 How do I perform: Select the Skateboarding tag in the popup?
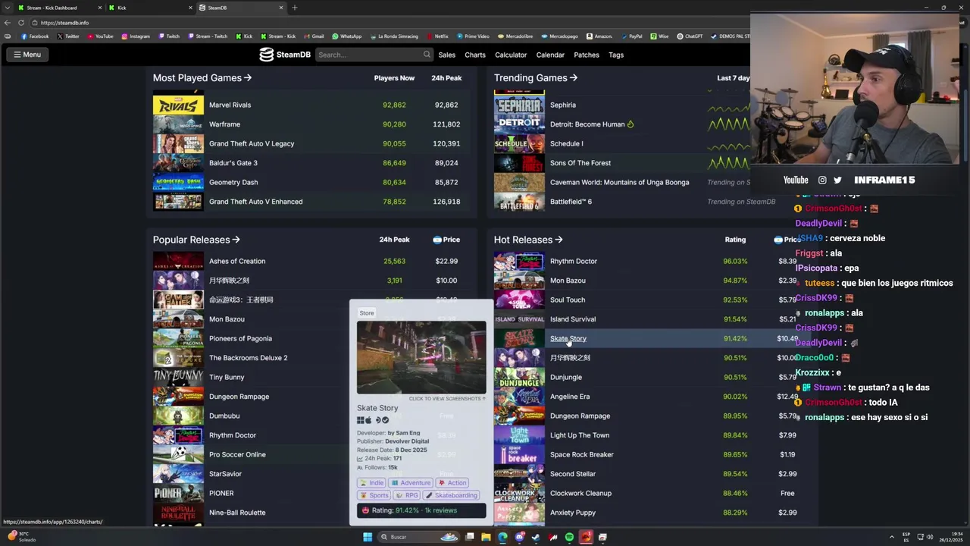point(452,496)
